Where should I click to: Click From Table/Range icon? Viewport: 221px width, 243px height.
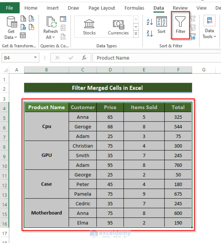pyautogui.click(x=23, y=36)
